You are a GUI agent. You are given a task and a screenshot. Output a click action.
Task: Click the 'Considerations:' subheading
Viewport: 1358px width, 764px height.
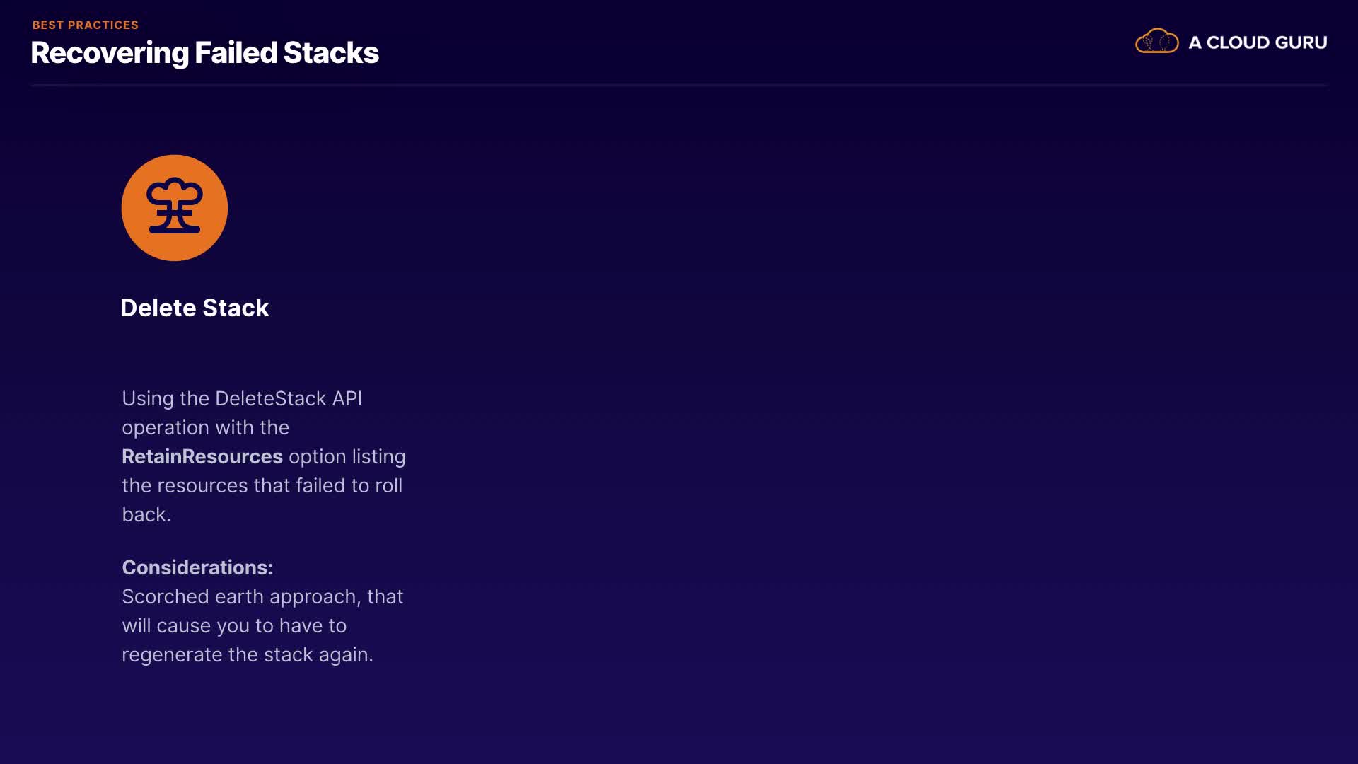(197, 567)
